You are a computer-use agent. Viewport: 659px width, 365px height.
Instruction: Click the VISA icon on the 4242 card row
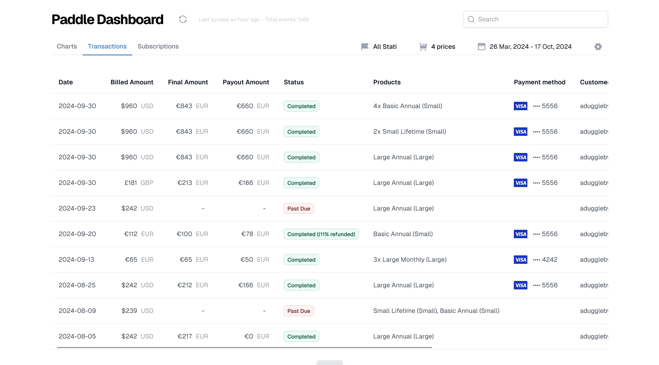point(520,259)
